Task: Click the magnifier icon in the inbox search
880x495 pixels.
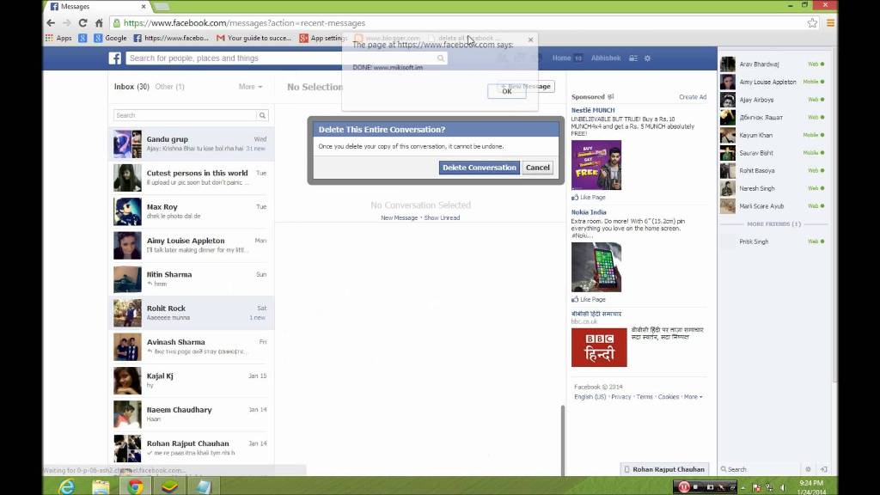Action: tap(262, 115)
